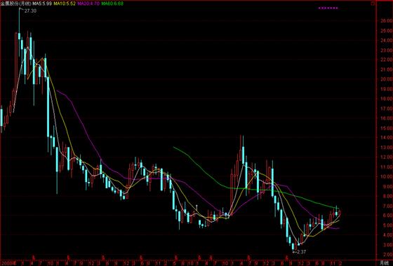Click the yellow MA10 indicator label

point(64,3)
